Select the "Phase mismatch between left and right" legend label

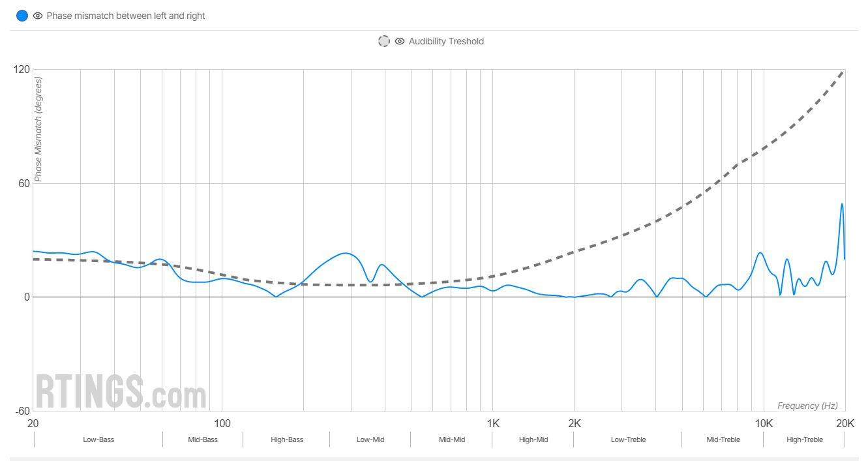click(x=126, y=16)
